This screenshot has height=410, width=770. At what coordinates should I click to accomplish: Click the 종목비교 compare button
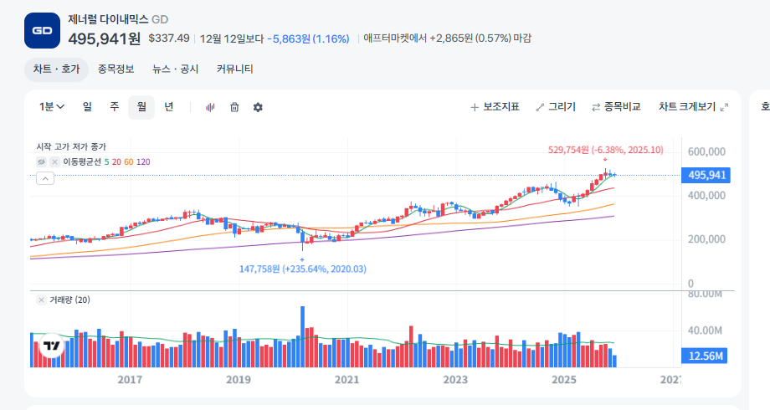point(616,107)
